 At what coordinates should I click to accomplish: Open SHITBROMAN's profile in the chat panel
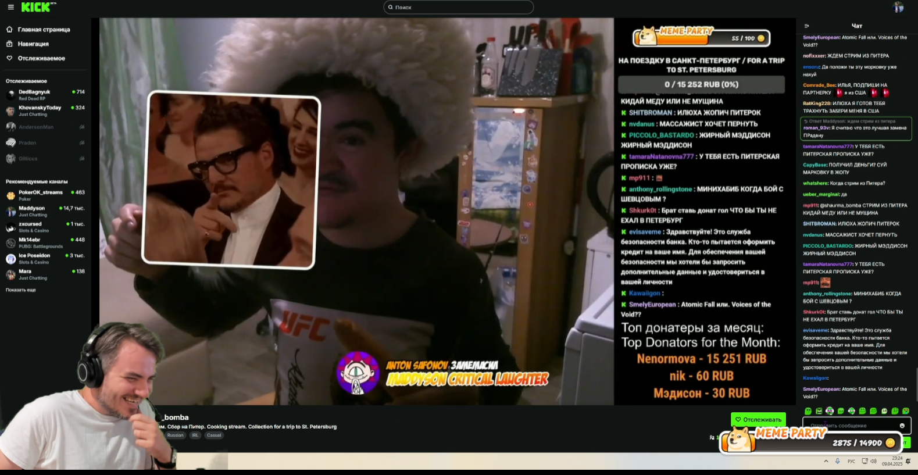tap(819, 223)
